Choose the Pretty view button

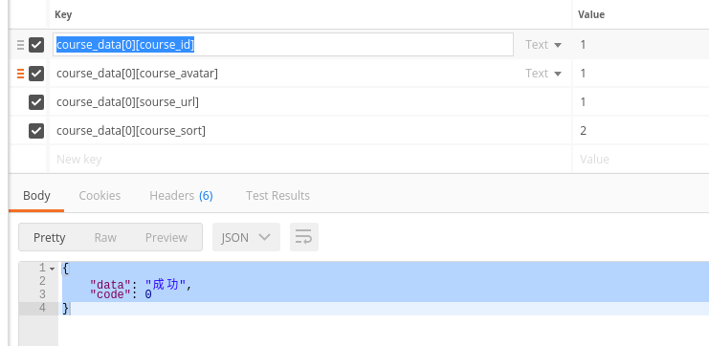click(x=50, y=237)
